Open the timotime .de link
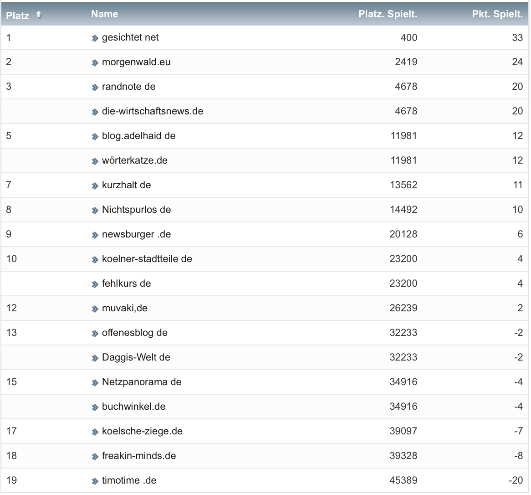The height and width of the screenshot is (495, 531). coord(129,480)
